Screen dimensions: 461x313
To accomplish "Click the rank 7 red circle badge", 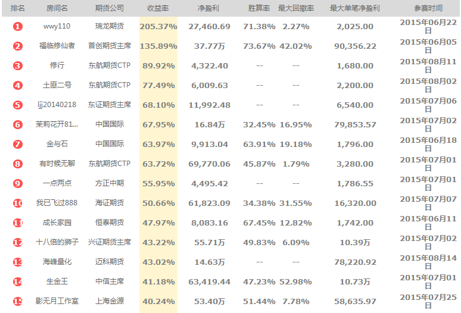I will click(18, 144).
